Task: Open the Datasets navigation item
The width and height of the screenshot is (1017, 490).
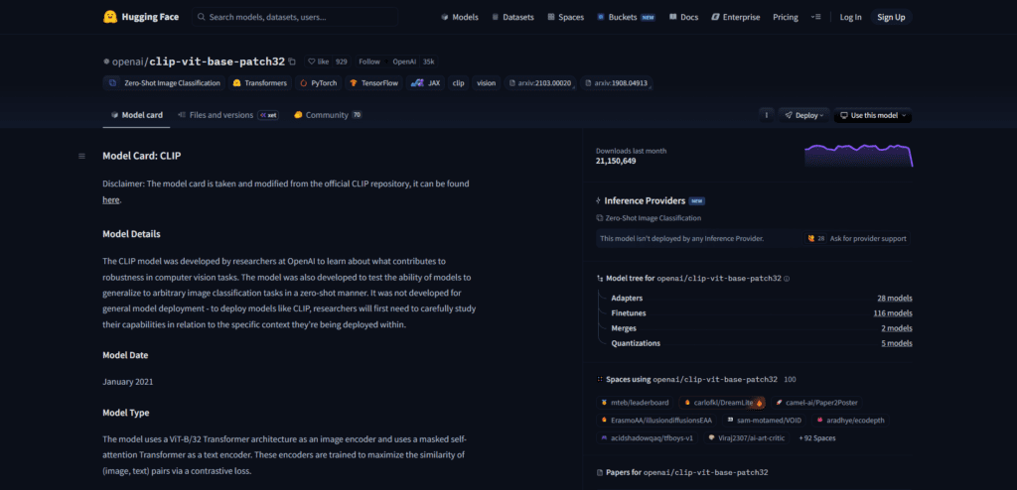Action: coord(513,18)
